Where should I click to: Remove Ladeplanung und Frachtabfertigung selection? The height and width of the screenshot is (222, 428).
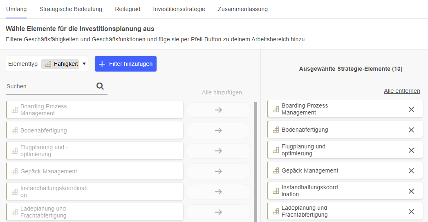(x=411, y=211)
